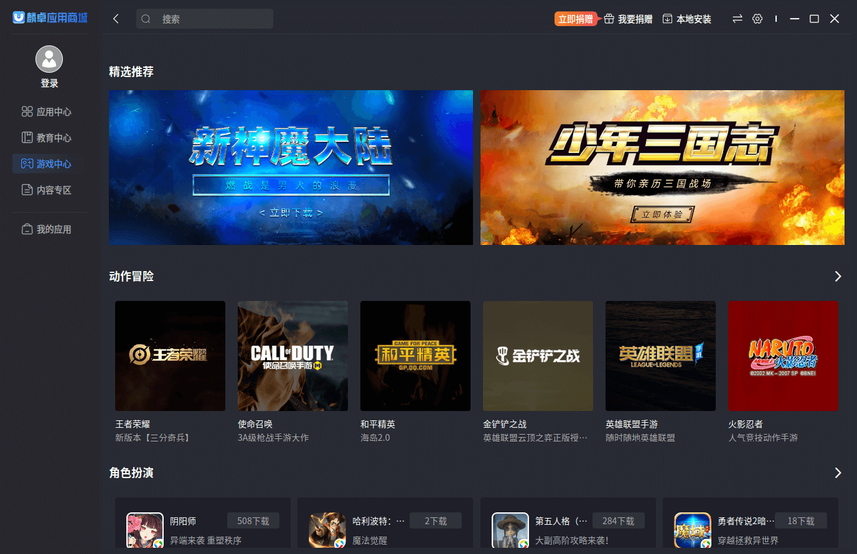Open settings gear icon in title bar
The image size is (857, 554).
[x=757, y=19]
